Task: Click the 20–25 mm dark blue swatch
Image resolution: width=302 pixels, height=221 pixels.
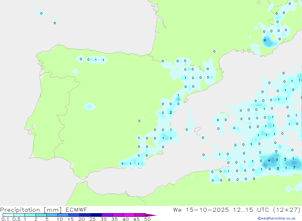Action: point(85,215)
